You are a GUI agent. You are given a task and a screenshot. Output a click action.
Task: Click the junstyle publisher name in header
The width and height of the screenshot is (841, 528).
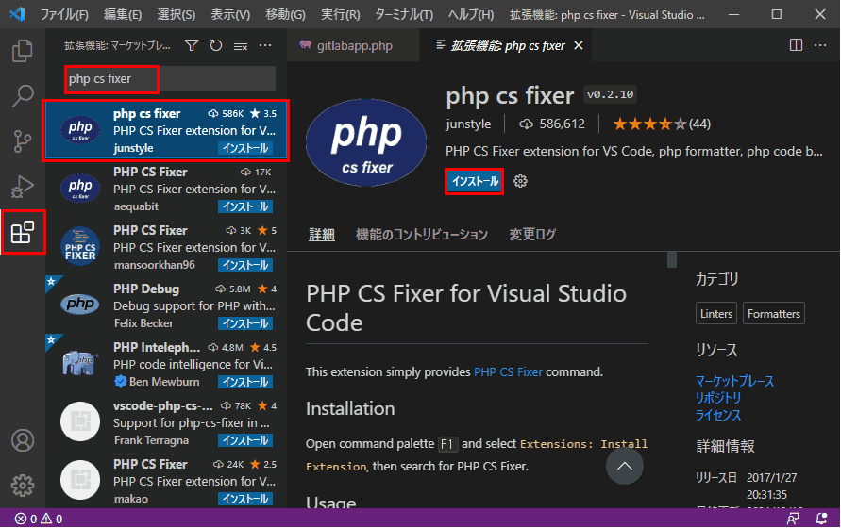tap(468, 124)
